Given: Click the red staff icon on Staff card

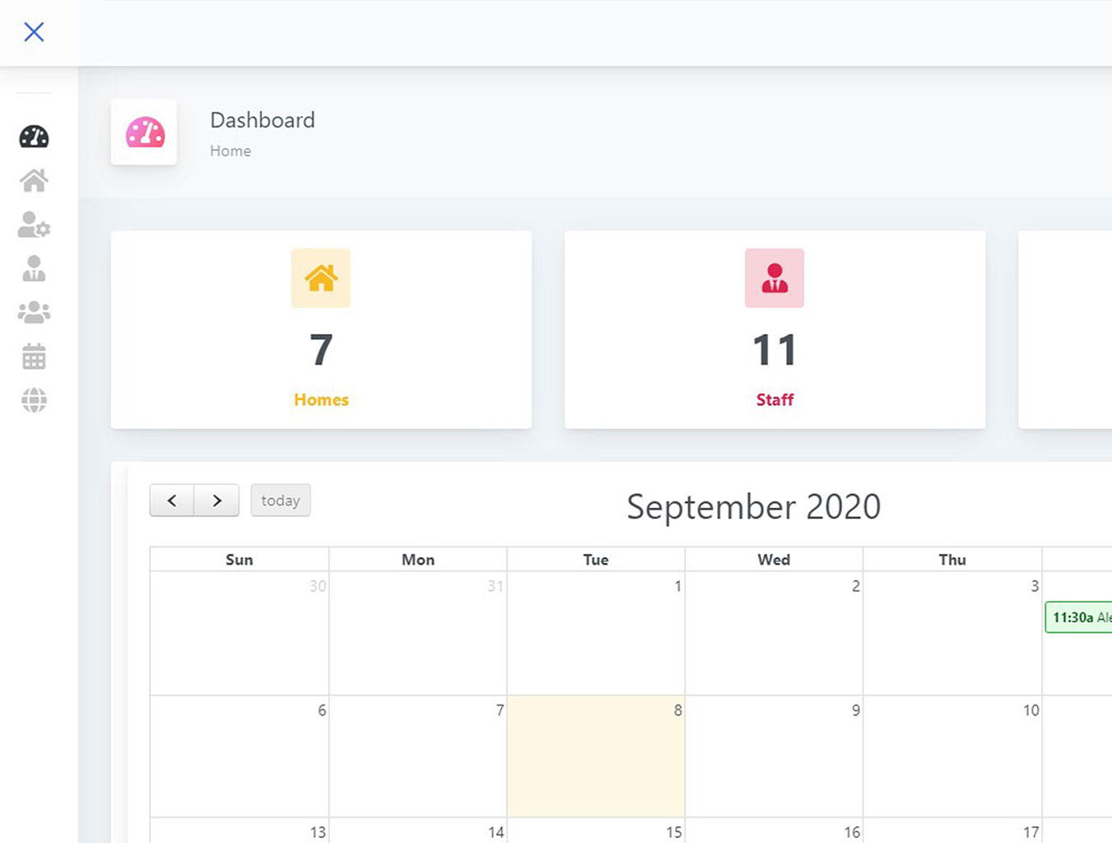Looking at the screenshot, I should click(x=775, y=278).
